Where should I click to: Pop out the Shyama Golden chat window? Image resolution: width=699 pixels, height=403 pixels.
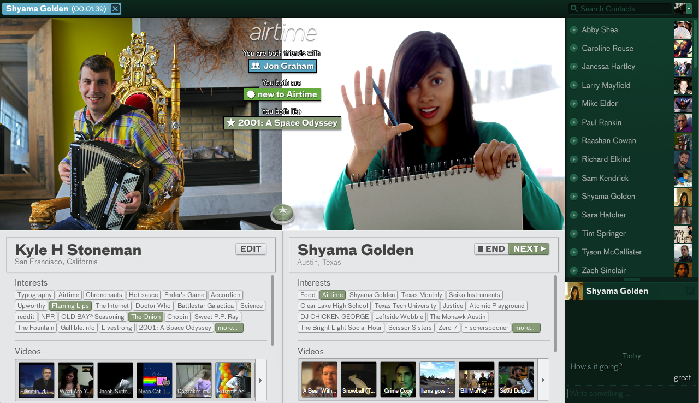pos(690,291)
